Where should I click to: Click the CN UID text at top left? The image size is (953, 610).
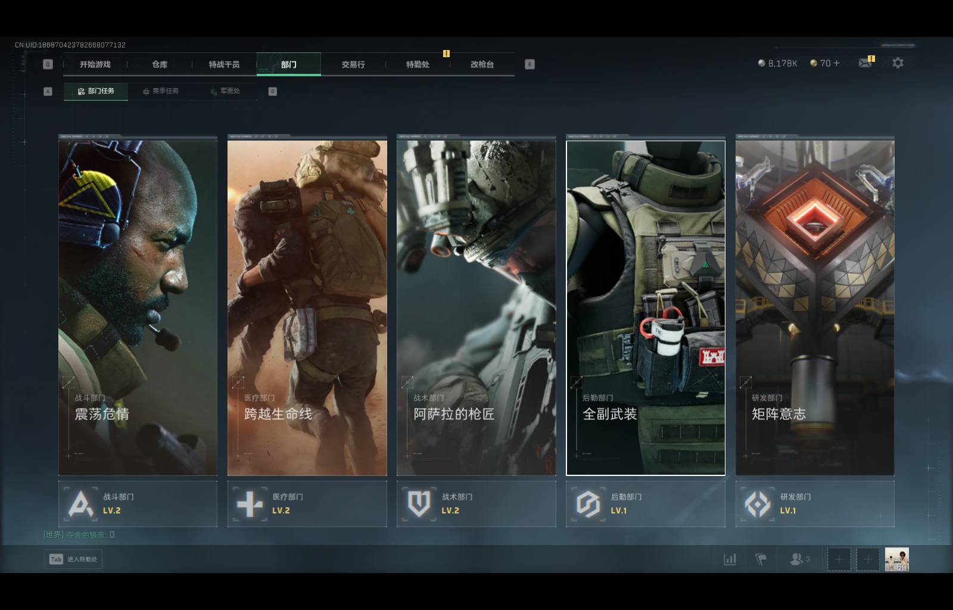point(70,45)
